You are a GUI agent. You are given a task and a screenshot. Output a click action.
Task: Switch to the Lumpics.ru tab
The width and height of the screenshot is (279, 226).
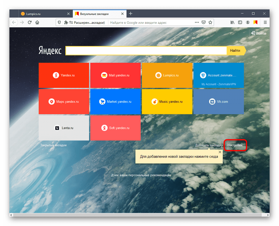(x=45, y=14)
